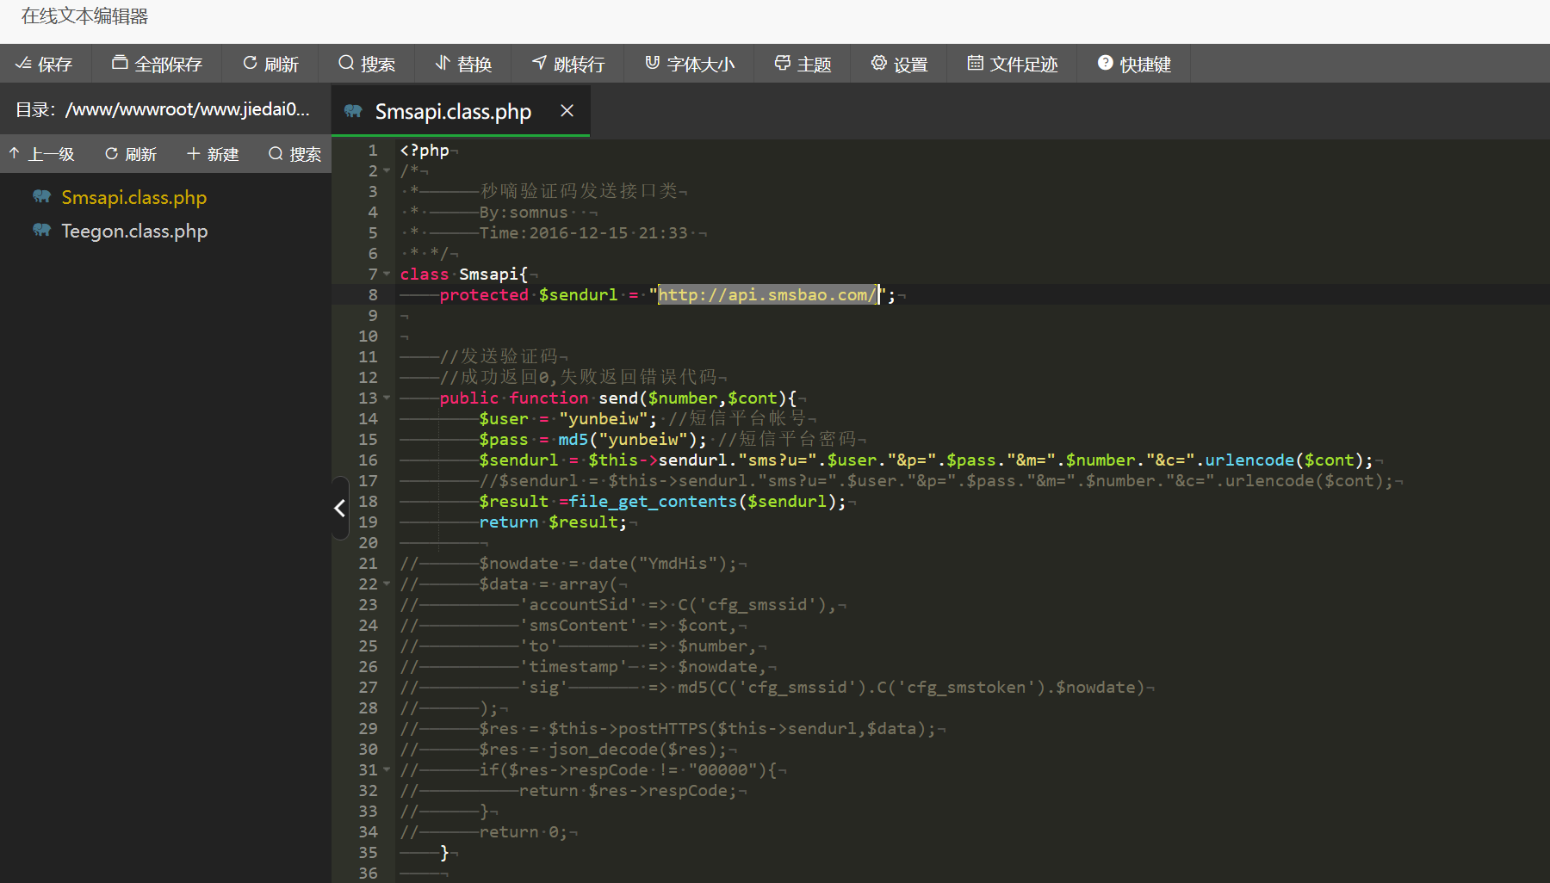Viewport: 1550px width, 883px height.
Task: Refresh the editor using the 刷新 toolbar button
Action: (270, 64)
